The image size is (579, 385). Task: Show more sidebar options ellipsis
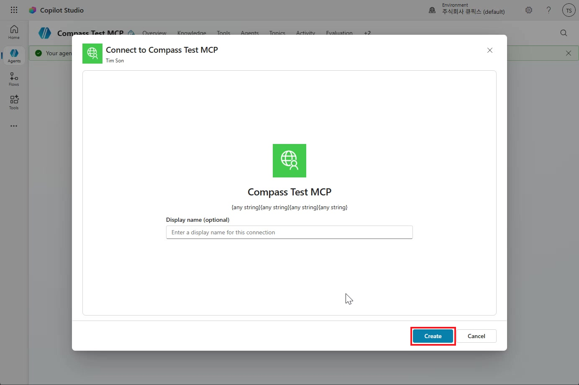[14, 126]
